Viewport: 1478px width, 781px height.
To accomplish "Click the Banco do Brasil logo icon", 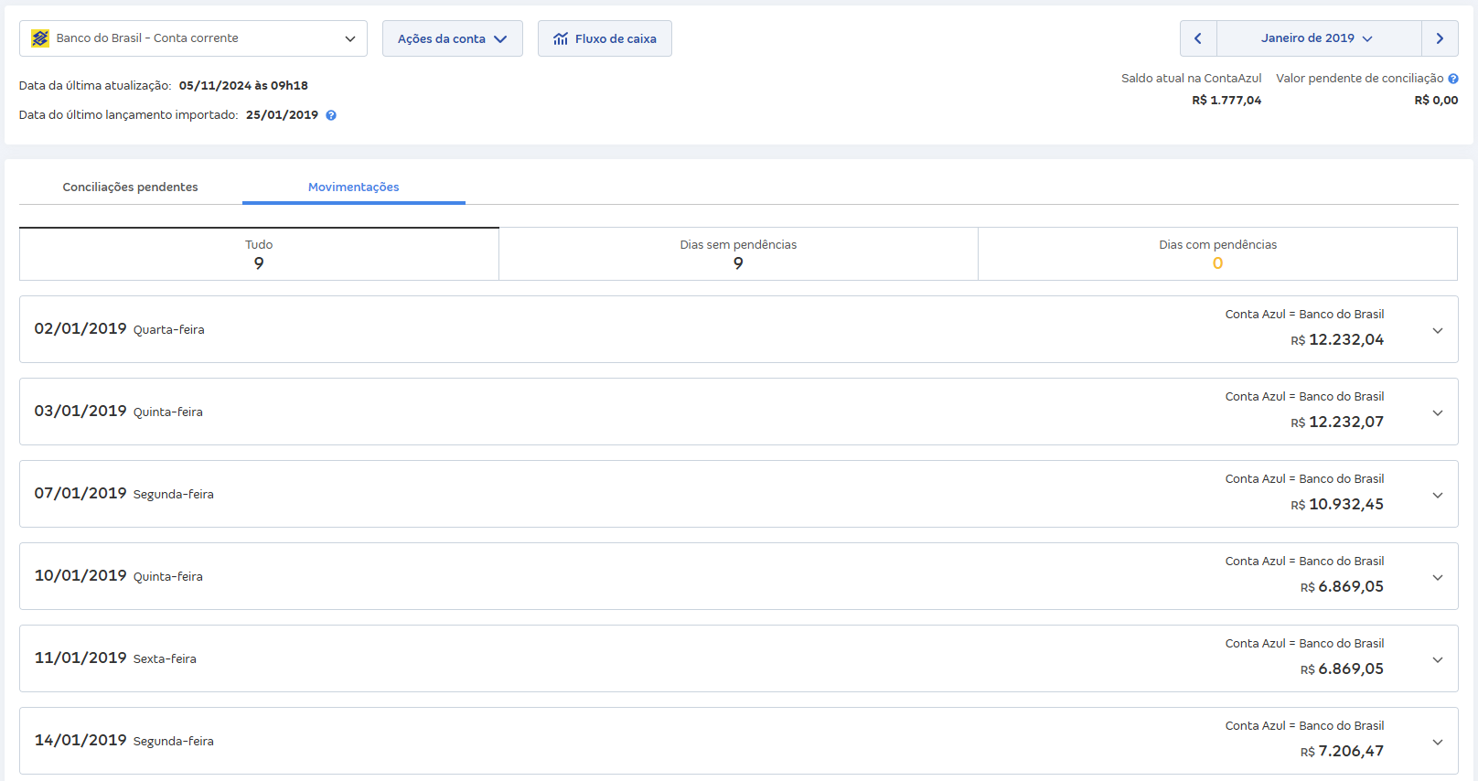I will [x=40, y=38].
